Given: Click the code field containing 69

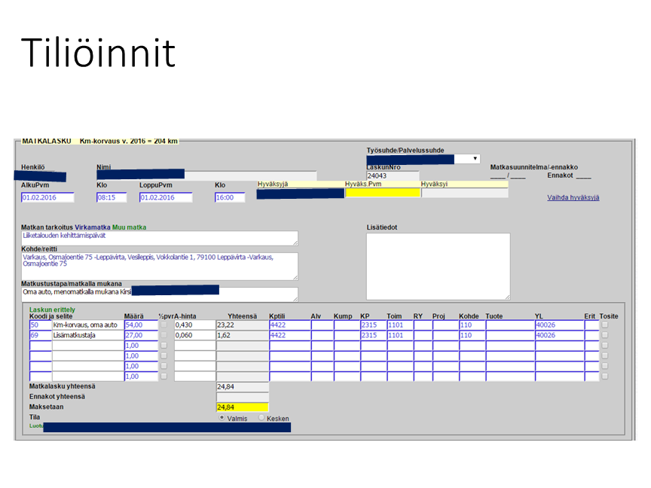Looking at the screenshot, I should pyautogui.click(x=40, y=335).
